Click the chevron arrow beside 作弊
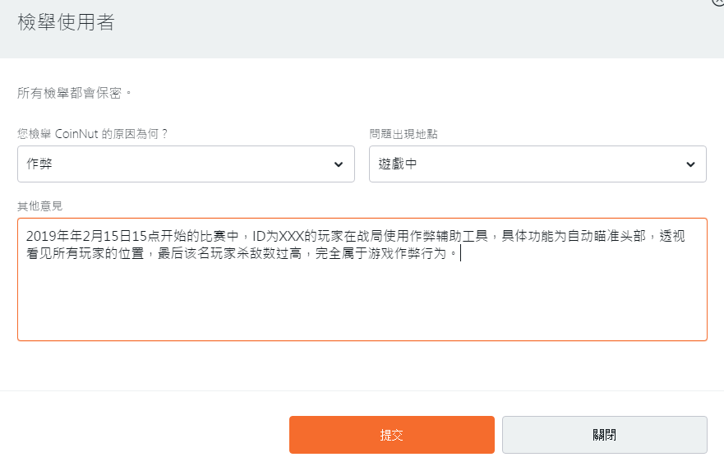724x471 pixels. click(x=339, y=164)
